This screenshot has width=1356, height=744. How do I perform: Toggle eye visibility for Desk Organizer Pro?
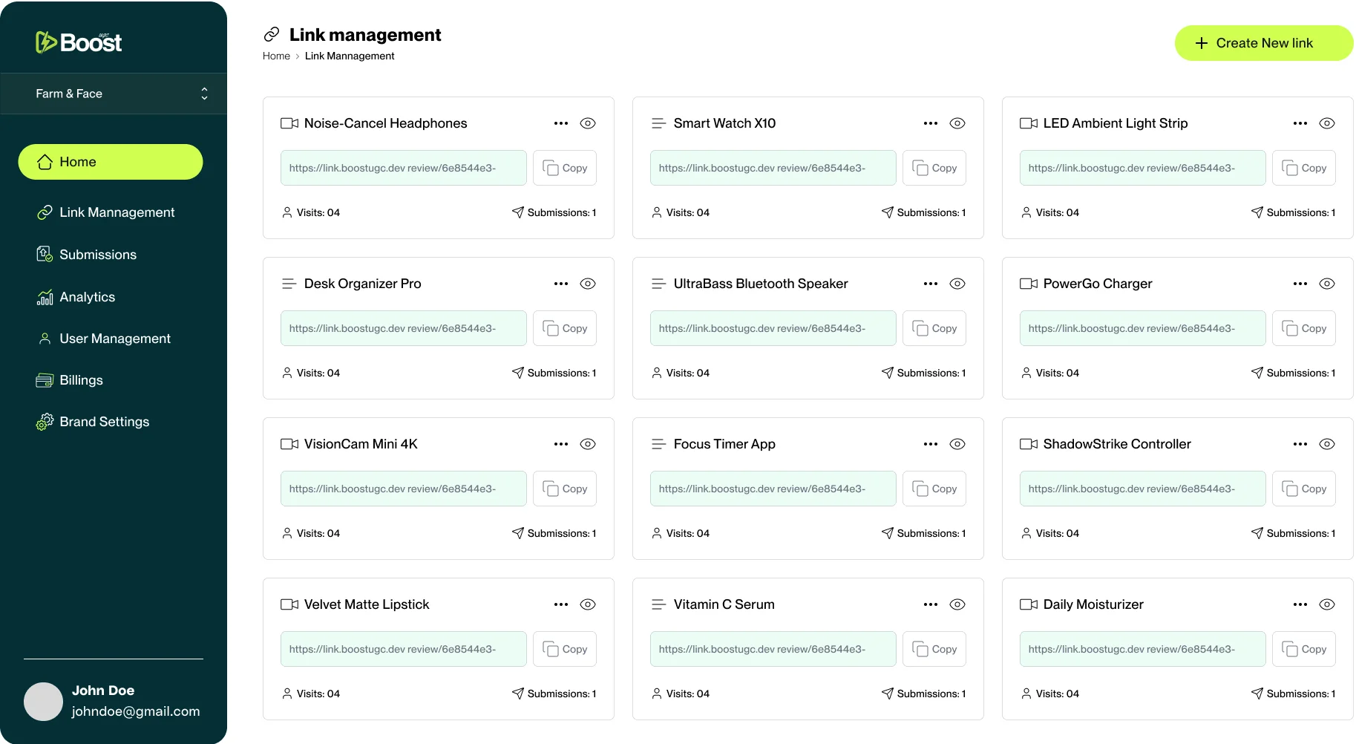[x=588, y=284]
